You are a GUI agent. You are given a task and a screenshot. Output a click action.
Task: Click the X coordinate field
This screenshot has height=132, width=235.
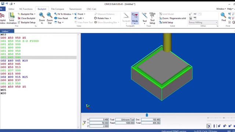click(99, 120)
